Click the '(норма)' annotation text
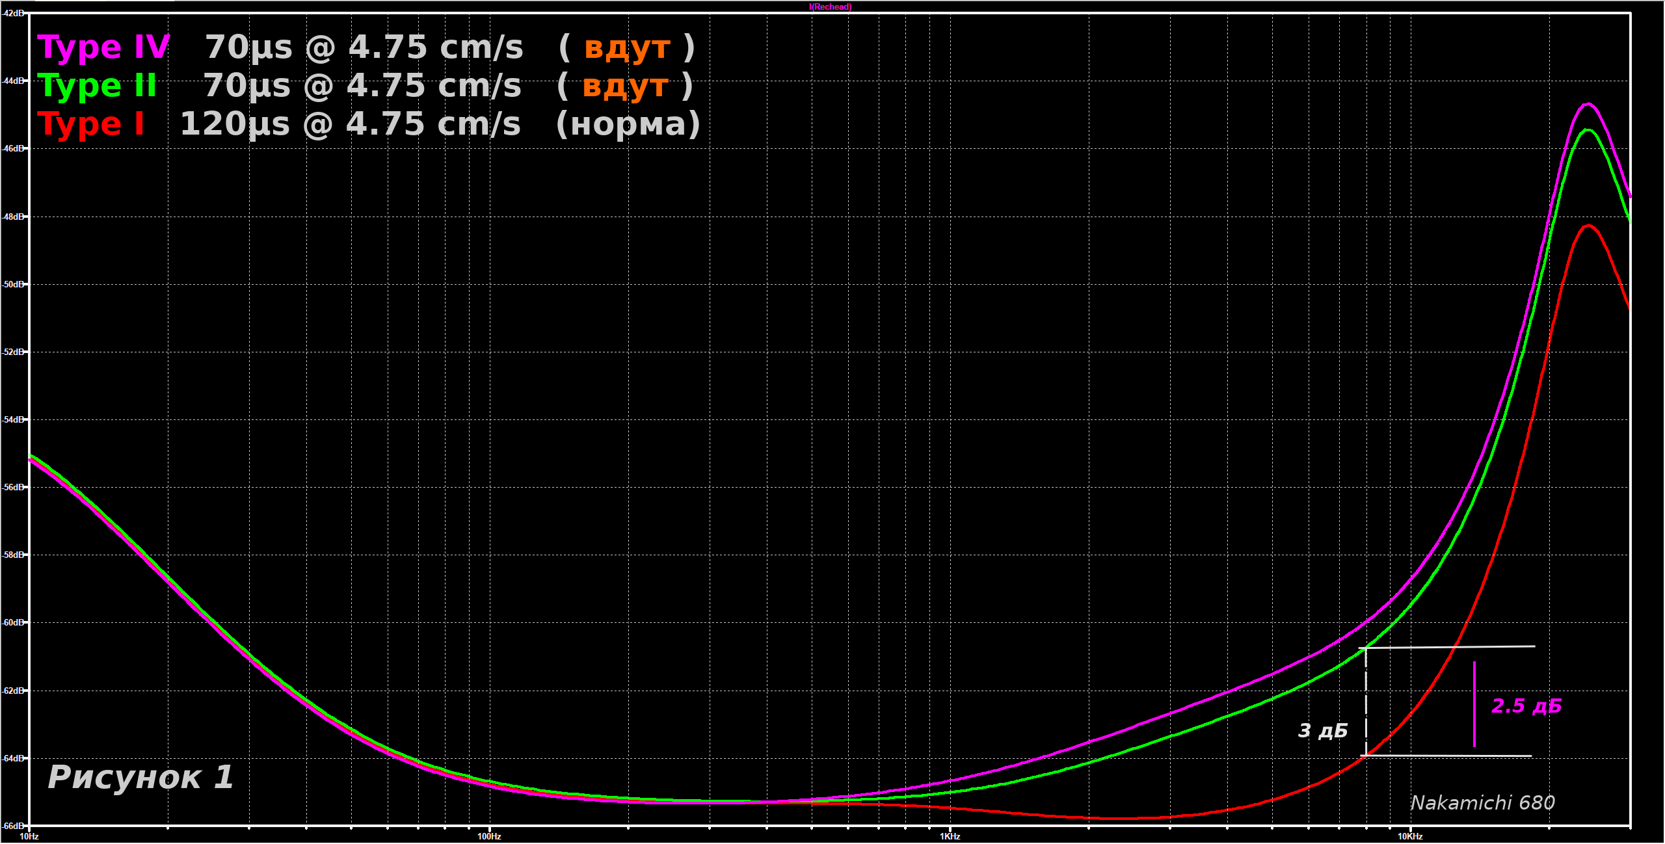Screen dimensions: 1665x844 (x=628, y=124)
